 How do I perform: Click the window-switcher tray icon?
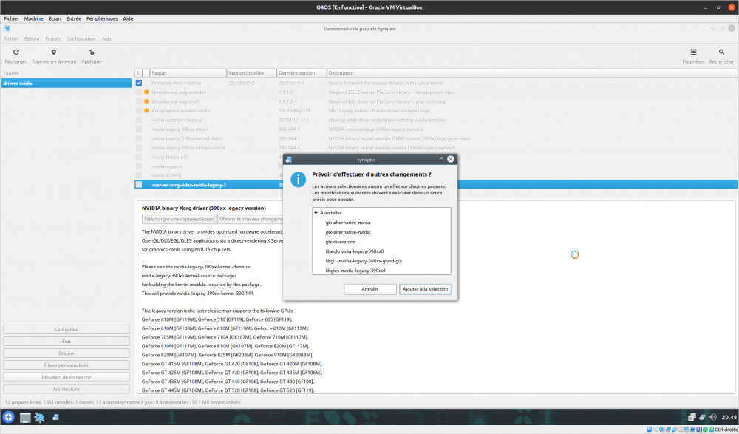pos(692,417)
